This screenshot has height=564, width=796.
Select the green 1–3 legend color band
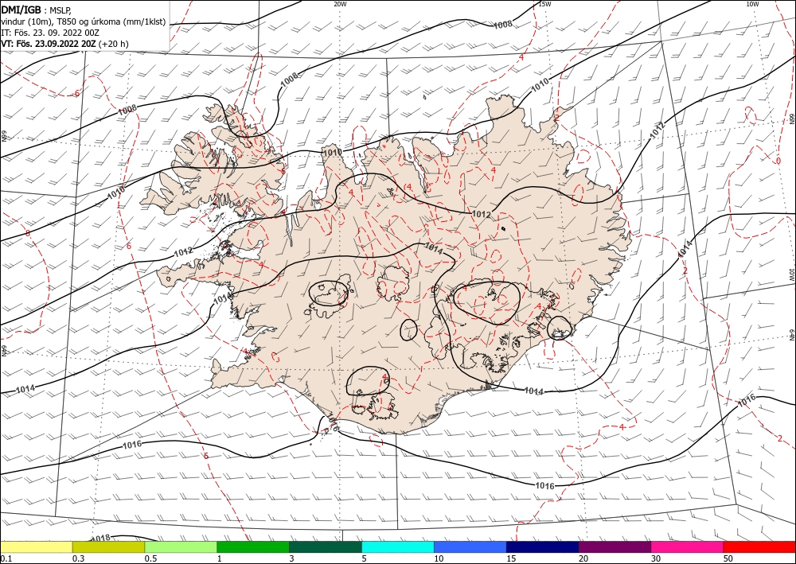(253, 546)
